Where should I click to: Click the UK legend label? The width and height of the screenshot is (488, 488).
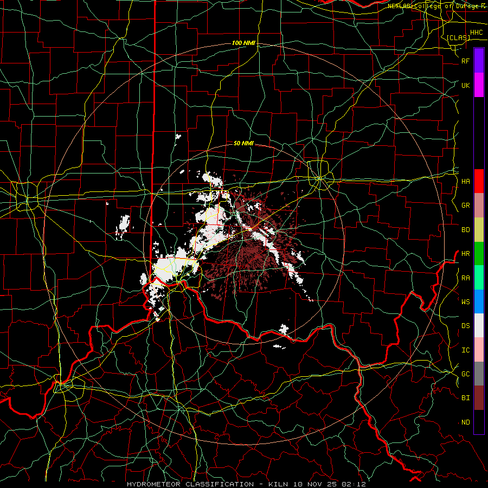(465, 85)
